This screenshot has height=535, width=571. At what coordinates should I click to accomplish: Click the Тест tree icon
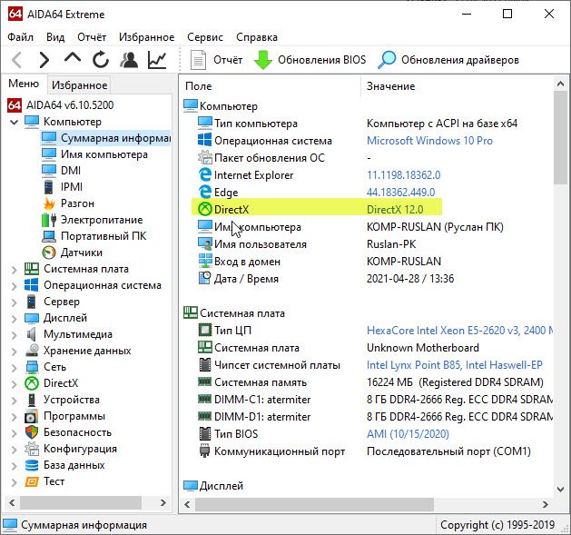32,481
